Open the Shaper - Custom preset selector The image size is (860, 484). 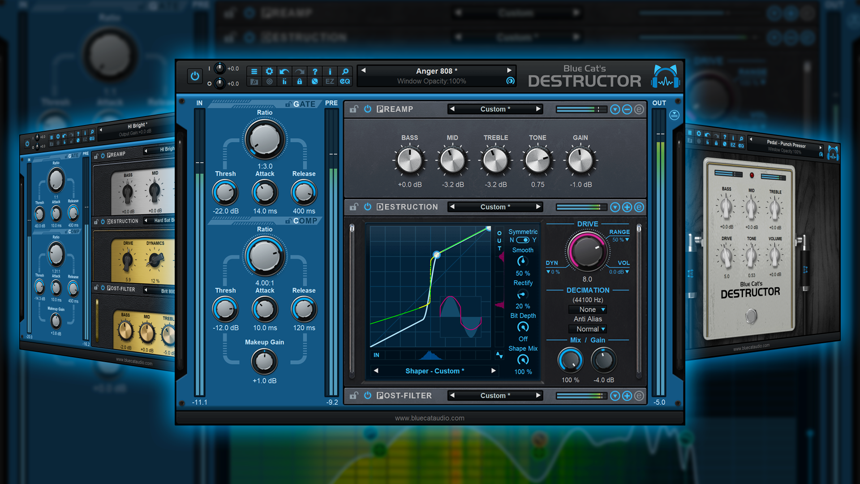(434, 371)
